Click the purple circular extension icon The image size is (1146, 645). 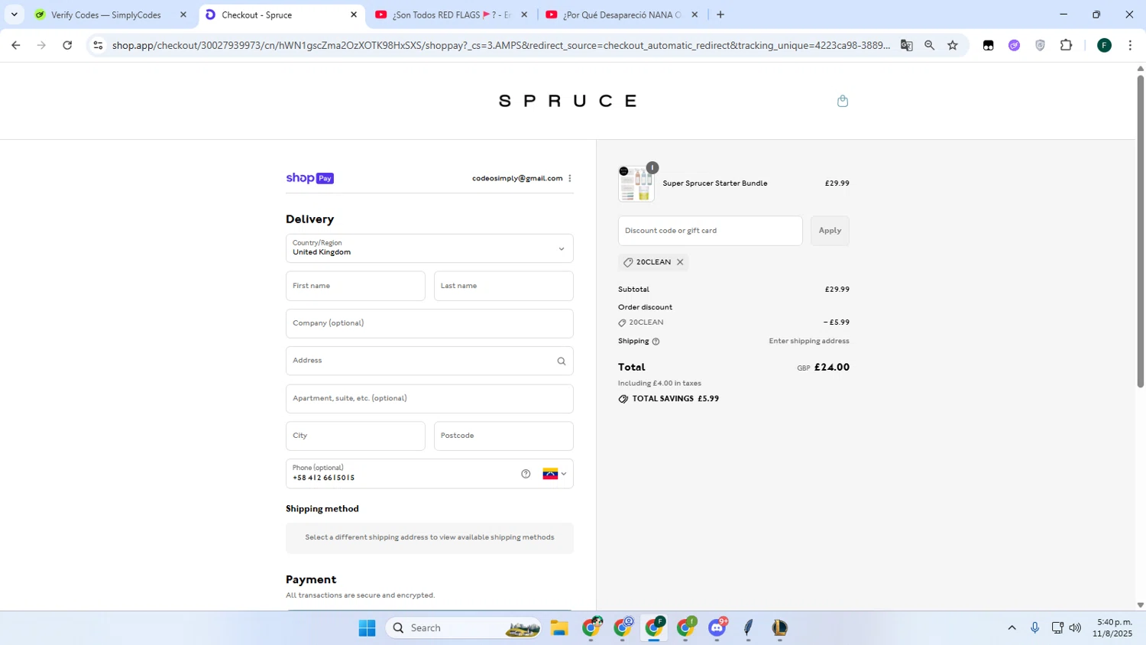[x=1014, y=45]
